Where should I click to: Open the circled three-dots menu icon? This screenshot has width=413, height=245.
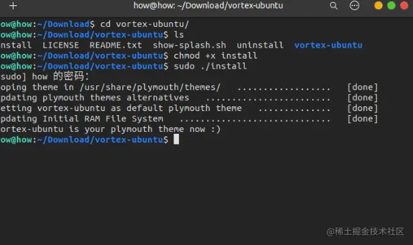click(x=354, y=5)
